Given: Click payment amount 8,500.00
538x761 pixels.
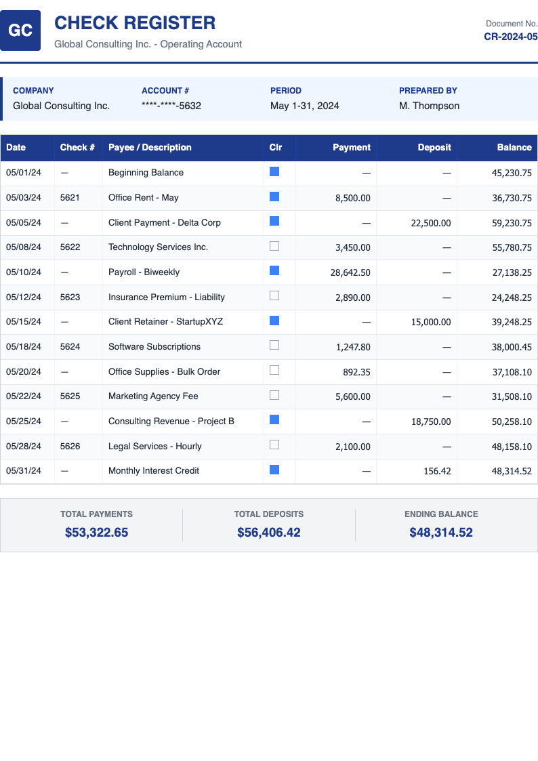Looking at the screenshot, I should pyautogui.click(x=353, y=198).
